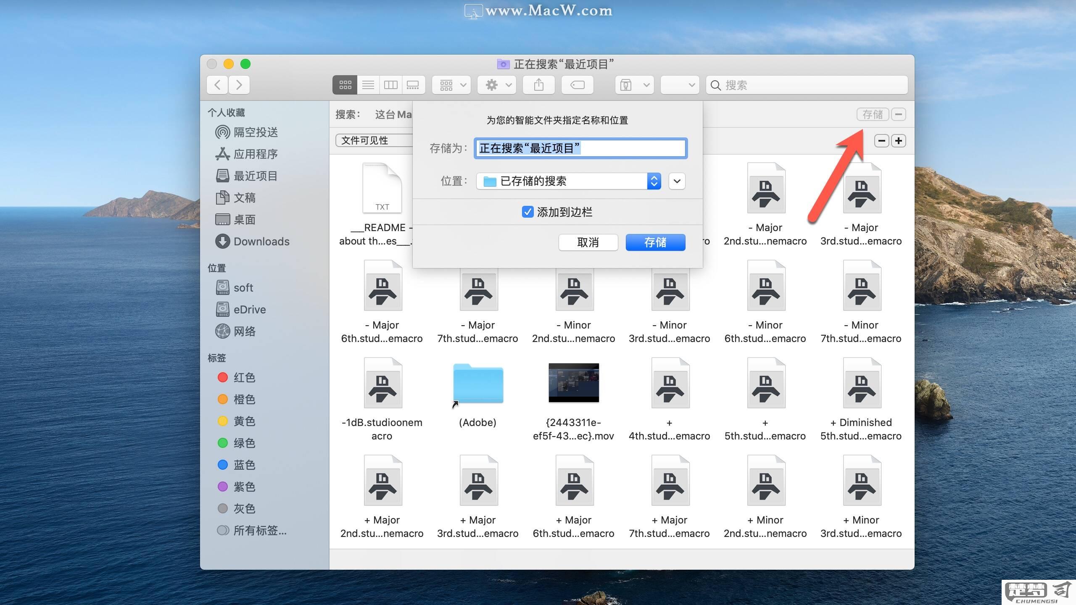Open Downloads in sidebar
The height and width of the screenshot is (605, 1076).
252,242
